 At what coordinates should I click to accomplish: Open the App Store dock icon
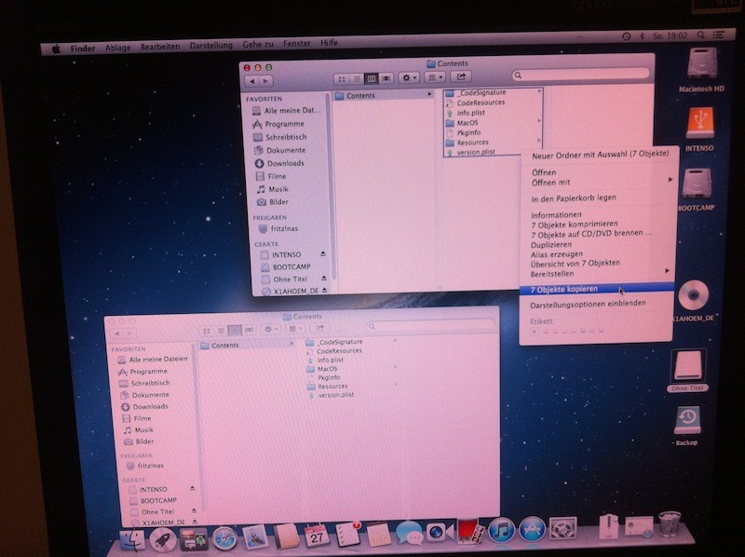click(532, 530)
